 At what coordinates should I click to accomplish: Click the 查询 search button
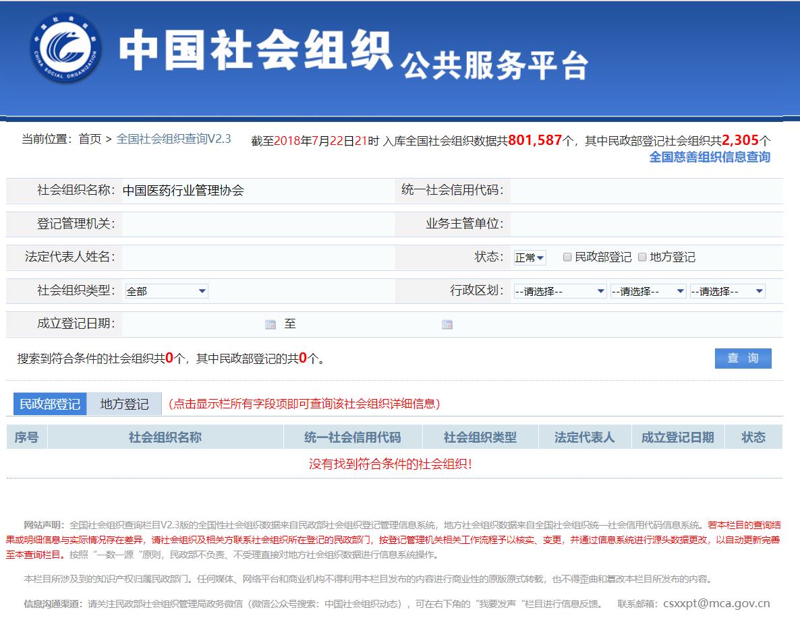[x=743, y=358]
